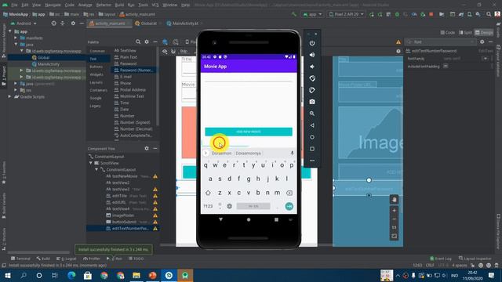502x282 pixels.
Task: Open the app run configuration dropdown
Action: (x=312, y=14)
